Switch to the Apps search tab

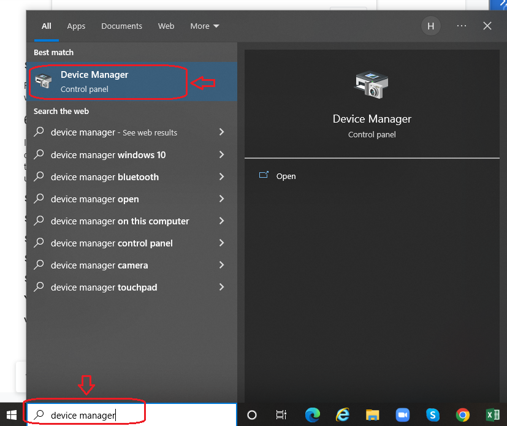pos(76,26)
